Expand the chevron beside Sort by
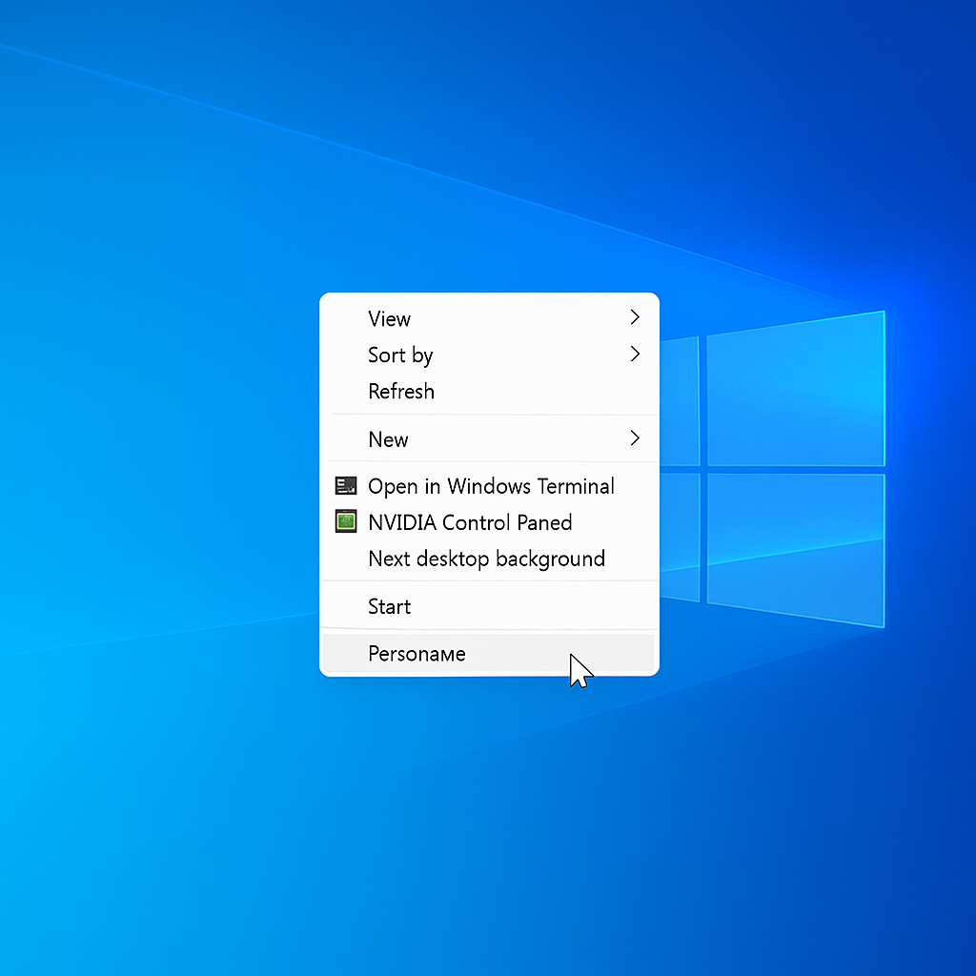 click(x=635, y=354)
